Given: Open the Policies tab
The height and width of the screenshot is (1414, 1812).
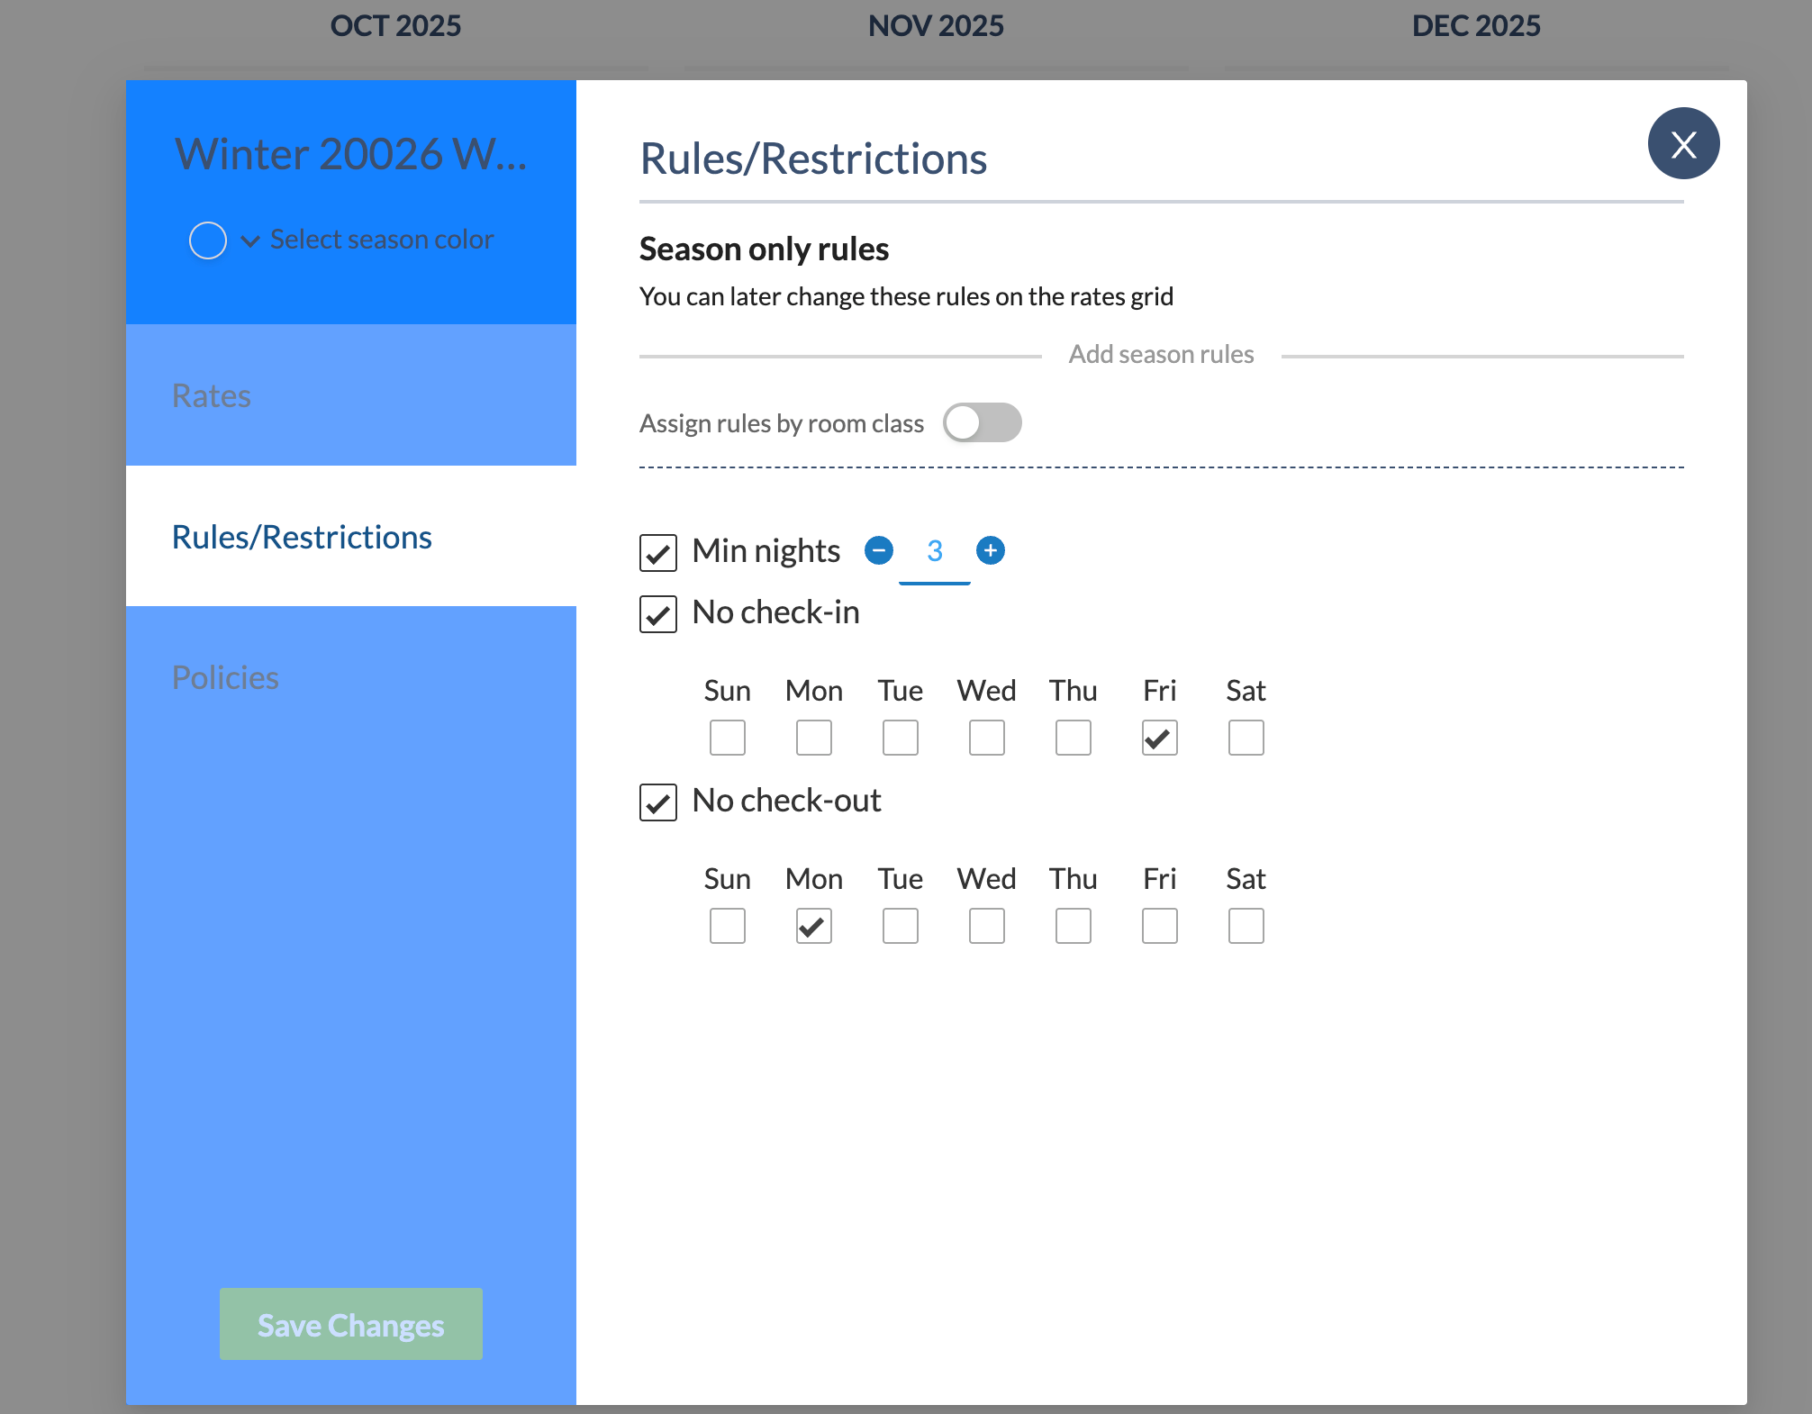Looking at the screenshot, I should tap(226, 678).
